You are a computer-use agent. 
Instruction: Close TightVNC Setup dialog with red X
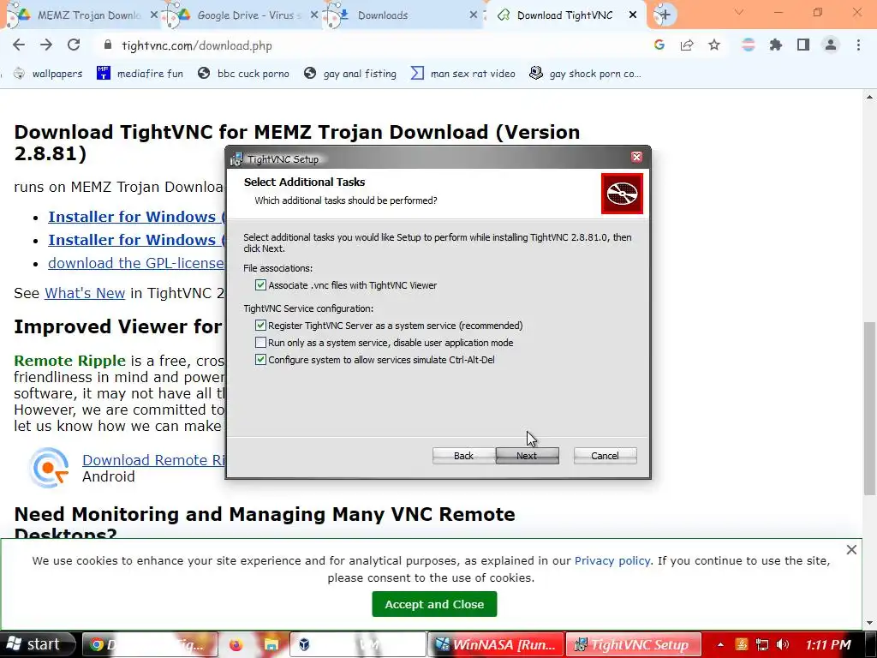(x=636, y=157)
